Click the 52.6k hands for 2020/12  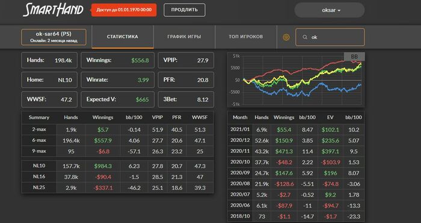coord(262,141)
